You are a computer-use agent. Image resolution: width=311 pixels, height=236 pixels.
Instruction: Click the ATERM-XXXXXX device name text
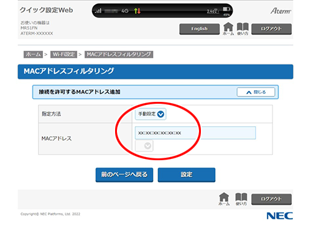(37, 34)
